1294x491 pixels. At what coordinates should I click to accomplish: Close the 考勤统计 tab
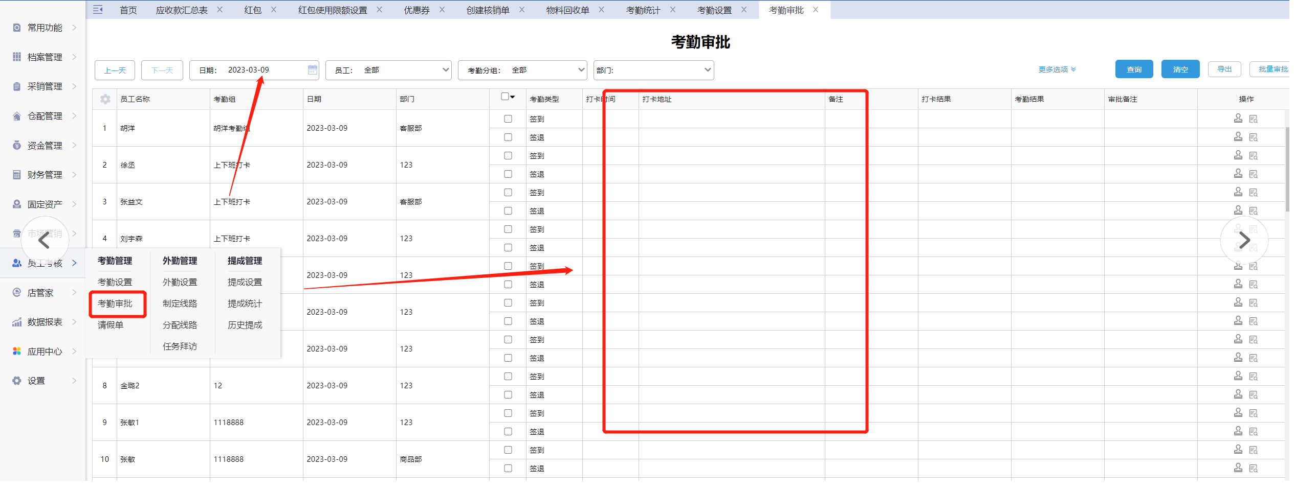[673, 10]
